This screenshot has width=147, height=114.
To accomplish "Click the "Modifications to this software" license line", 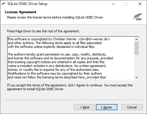I will point(55,73).
